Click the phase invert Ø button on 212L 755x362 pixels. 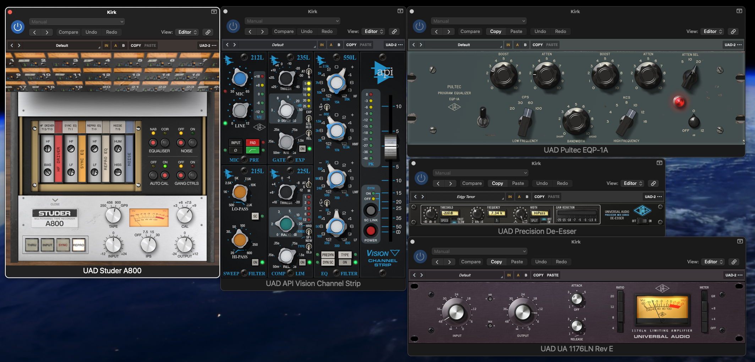235,150
